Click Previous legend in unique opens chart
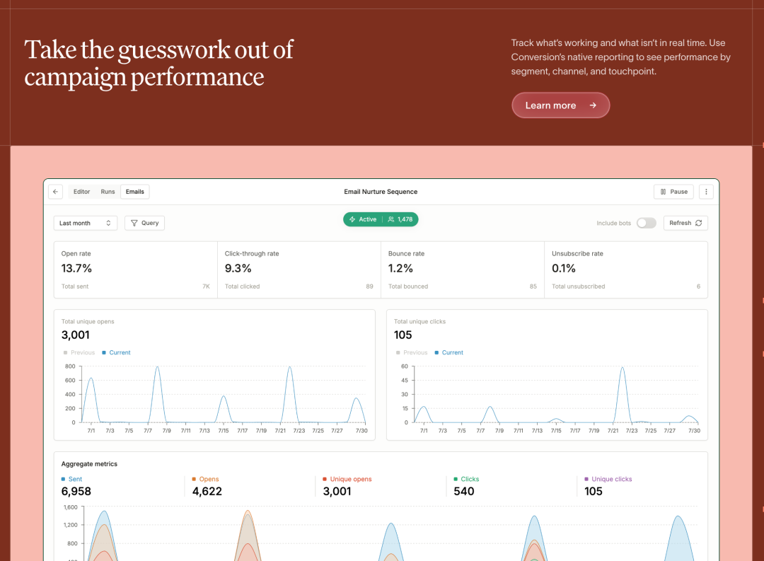Viewport: 764px width, 561px height. tap(79, 352)
